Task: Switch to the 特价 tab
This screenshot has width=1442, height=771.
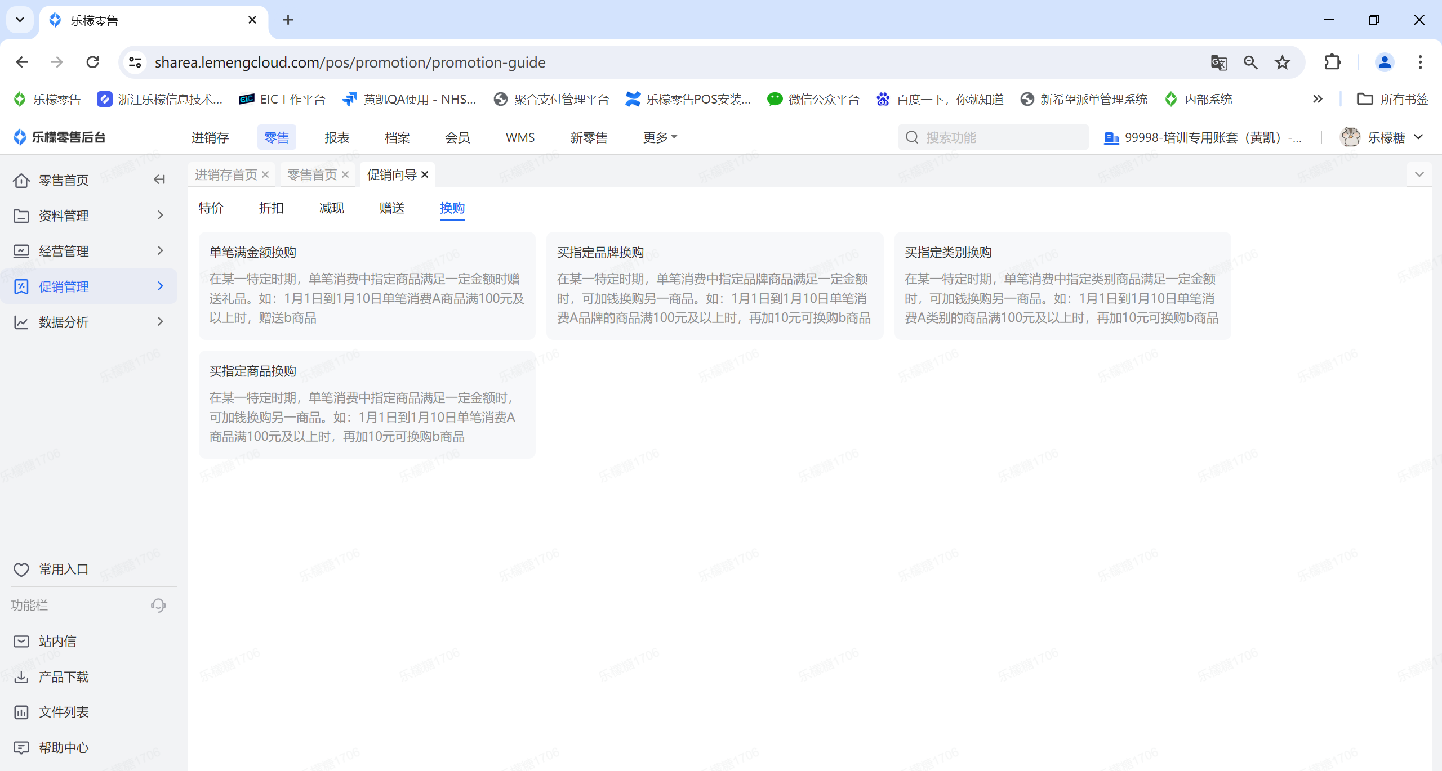Action: [x=211, y=208]
